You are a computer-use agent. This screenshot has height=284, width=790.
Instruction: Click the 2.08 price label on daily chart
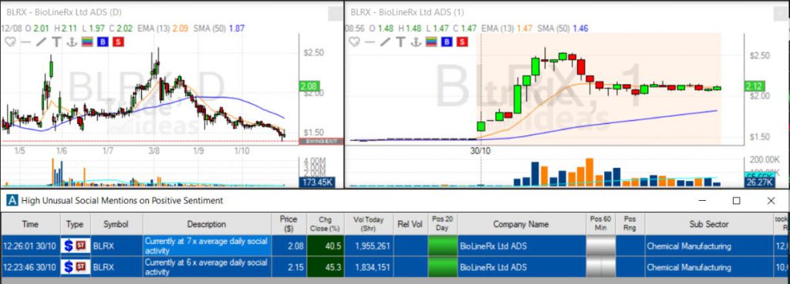tap(308, 87)
